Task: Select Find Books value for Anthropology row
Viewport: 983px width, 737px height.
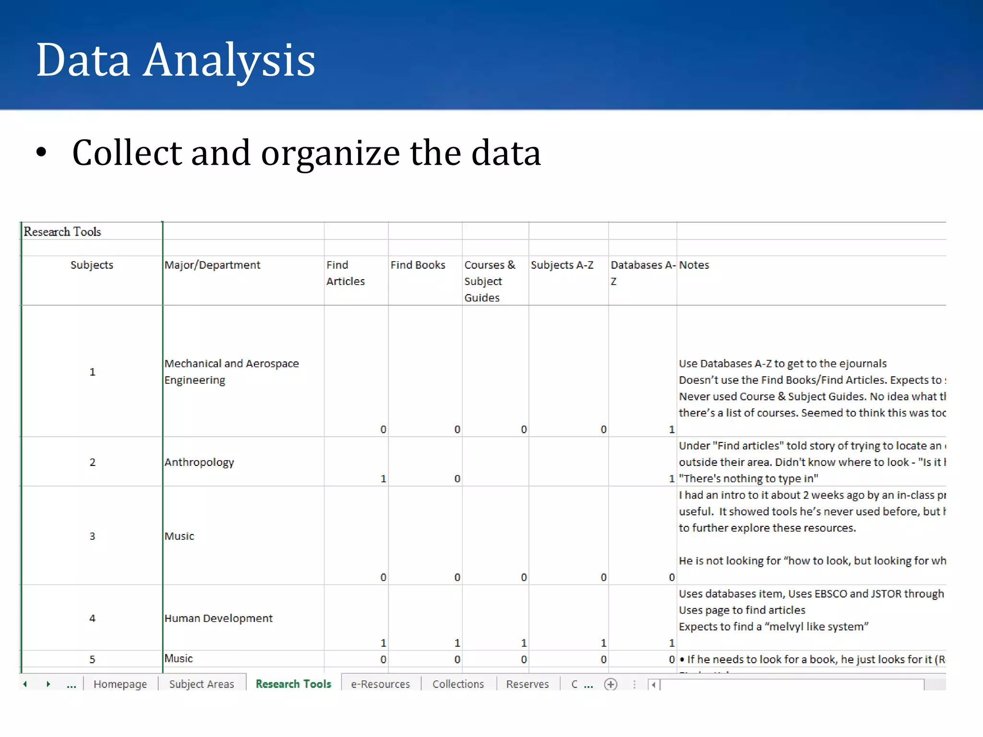Action: coord(425,462)
